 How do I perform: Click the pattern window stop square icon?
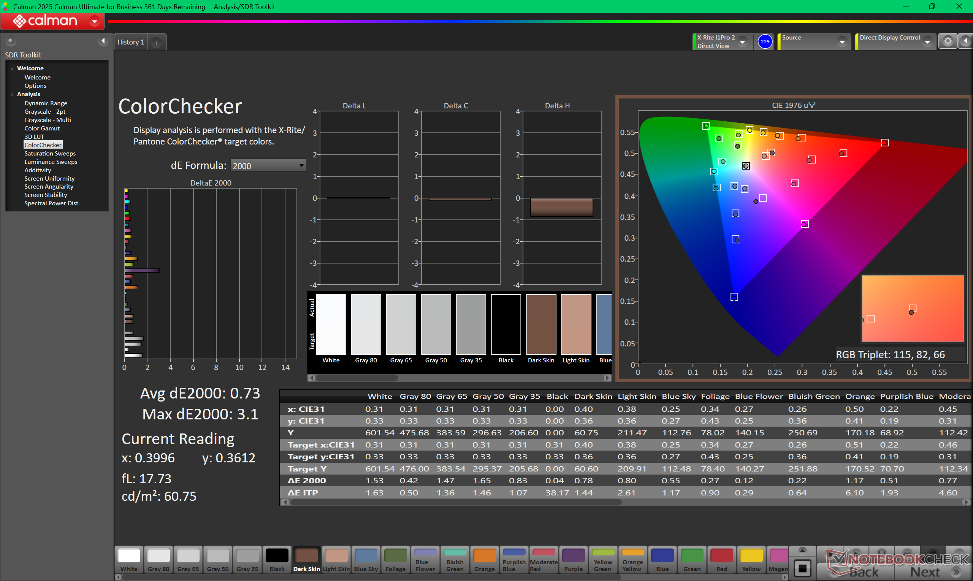pos(802,568)
